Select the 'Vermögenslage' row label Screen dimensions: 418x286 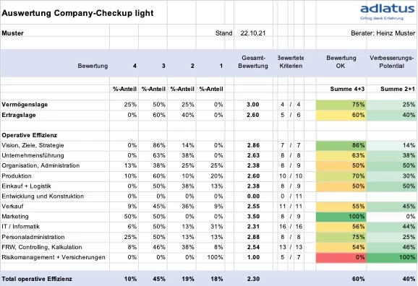(25, 105)
